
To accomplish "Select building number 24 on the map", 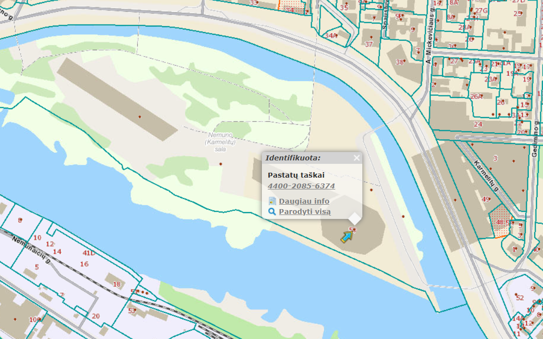I will [478, 124].
